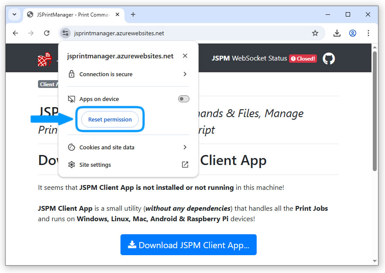Viewport: 385px width, 273px height.
Task: Click Download JSPM Client App button
Action: pyautogui.click(x=188, y=245)
